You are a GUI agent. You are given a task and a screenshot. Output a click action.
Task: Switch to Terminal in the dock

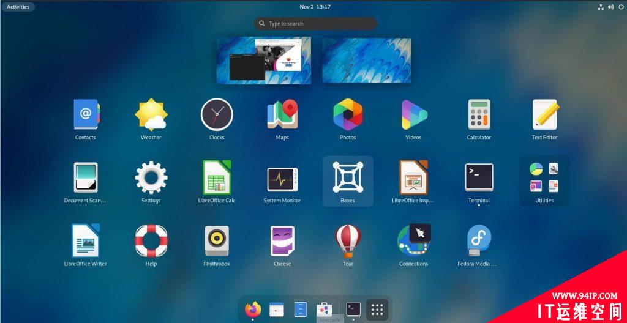[x=353, y=310]
